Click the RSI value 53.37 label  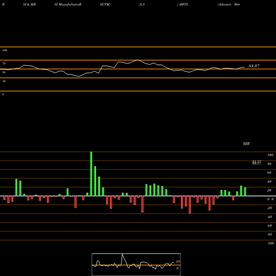point(254,66)
